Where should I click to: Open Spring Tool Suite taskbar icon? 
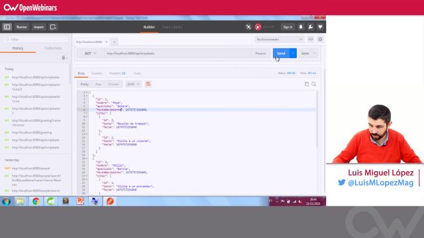(51, 201)
